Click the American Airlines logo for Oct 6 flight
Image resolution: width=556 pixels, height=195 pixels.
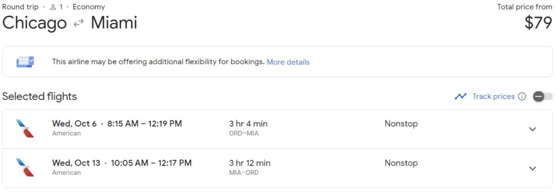click(x=25, y=129)
